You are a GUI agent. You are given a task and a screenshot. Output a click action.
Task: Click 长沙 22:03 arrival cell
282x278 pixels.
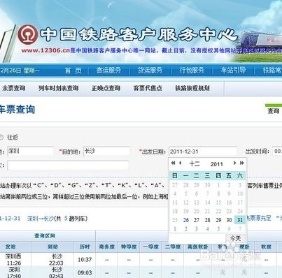(56, 260)
